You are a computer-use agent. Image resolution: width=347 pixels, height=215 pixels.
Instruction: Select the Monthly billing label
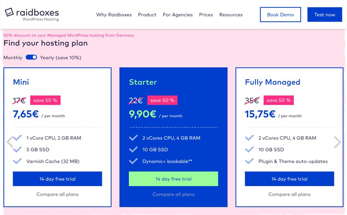[13, 58]
